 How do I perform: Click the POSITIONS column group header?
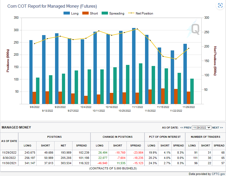pos(54,137)
